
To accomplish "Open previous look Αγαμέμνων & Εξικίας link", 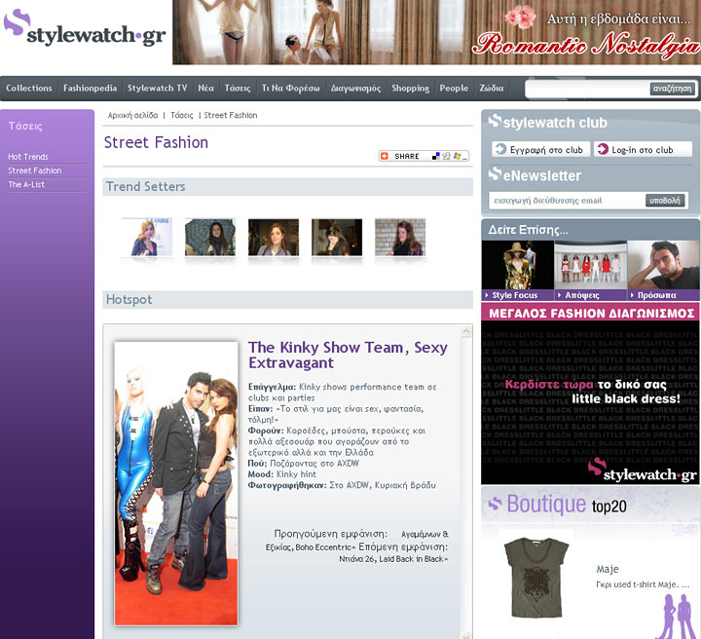I will (x=357, y=541).
